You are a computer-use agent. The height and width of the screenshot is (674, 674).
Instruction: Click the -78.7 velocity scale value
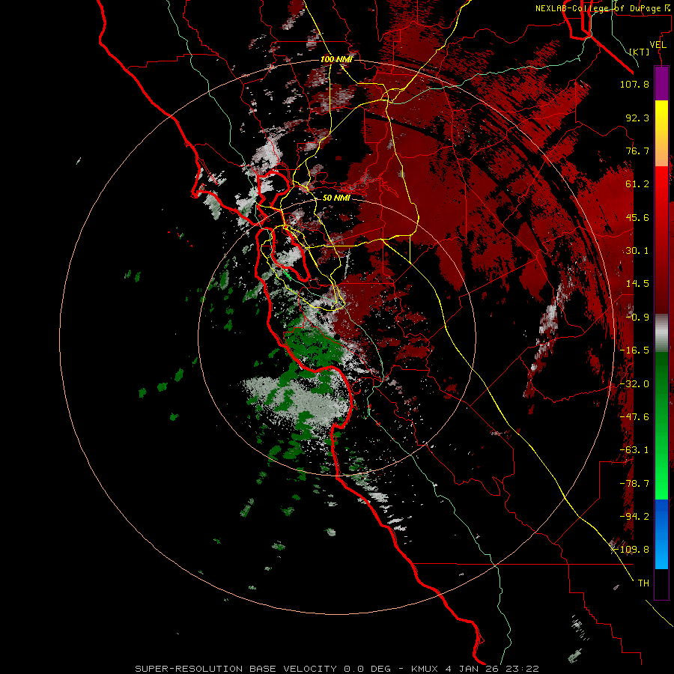(x=634, y=484)
